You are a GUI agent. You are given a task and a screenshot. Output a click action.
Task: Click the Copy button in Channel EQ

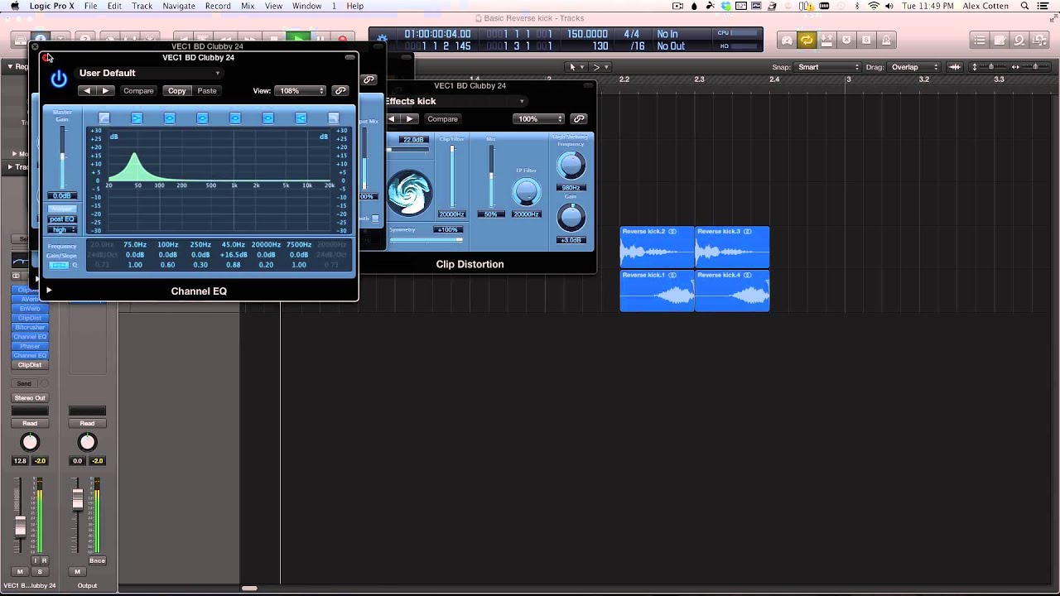[x=176, y=91]
